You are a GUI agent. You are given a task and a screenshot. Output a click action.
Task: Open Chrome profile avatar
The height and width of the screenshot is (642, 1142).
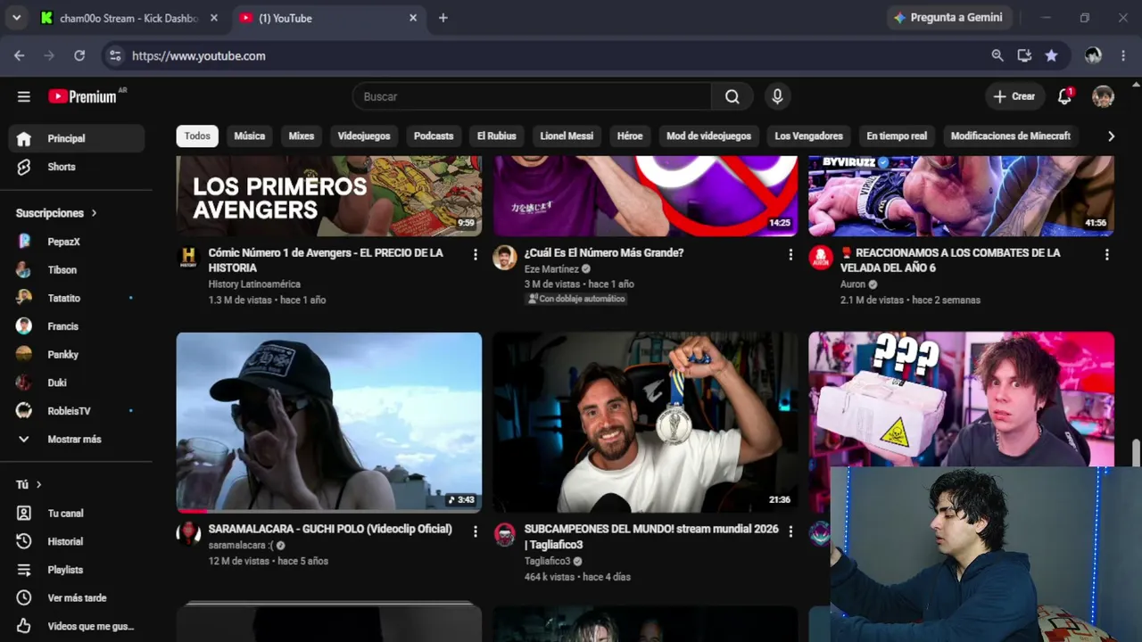tap(1093, 55)
